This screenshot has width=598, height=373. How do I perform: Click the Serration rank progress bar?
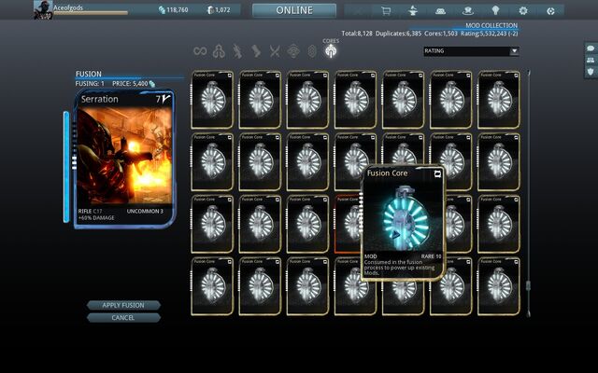[66, 167]
